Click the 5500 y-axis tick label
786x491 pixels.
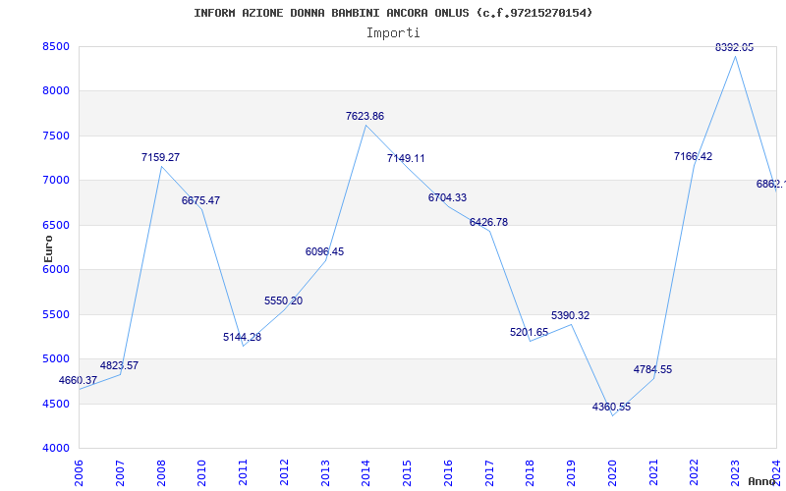pyautogui.click(x=56, y=314)
